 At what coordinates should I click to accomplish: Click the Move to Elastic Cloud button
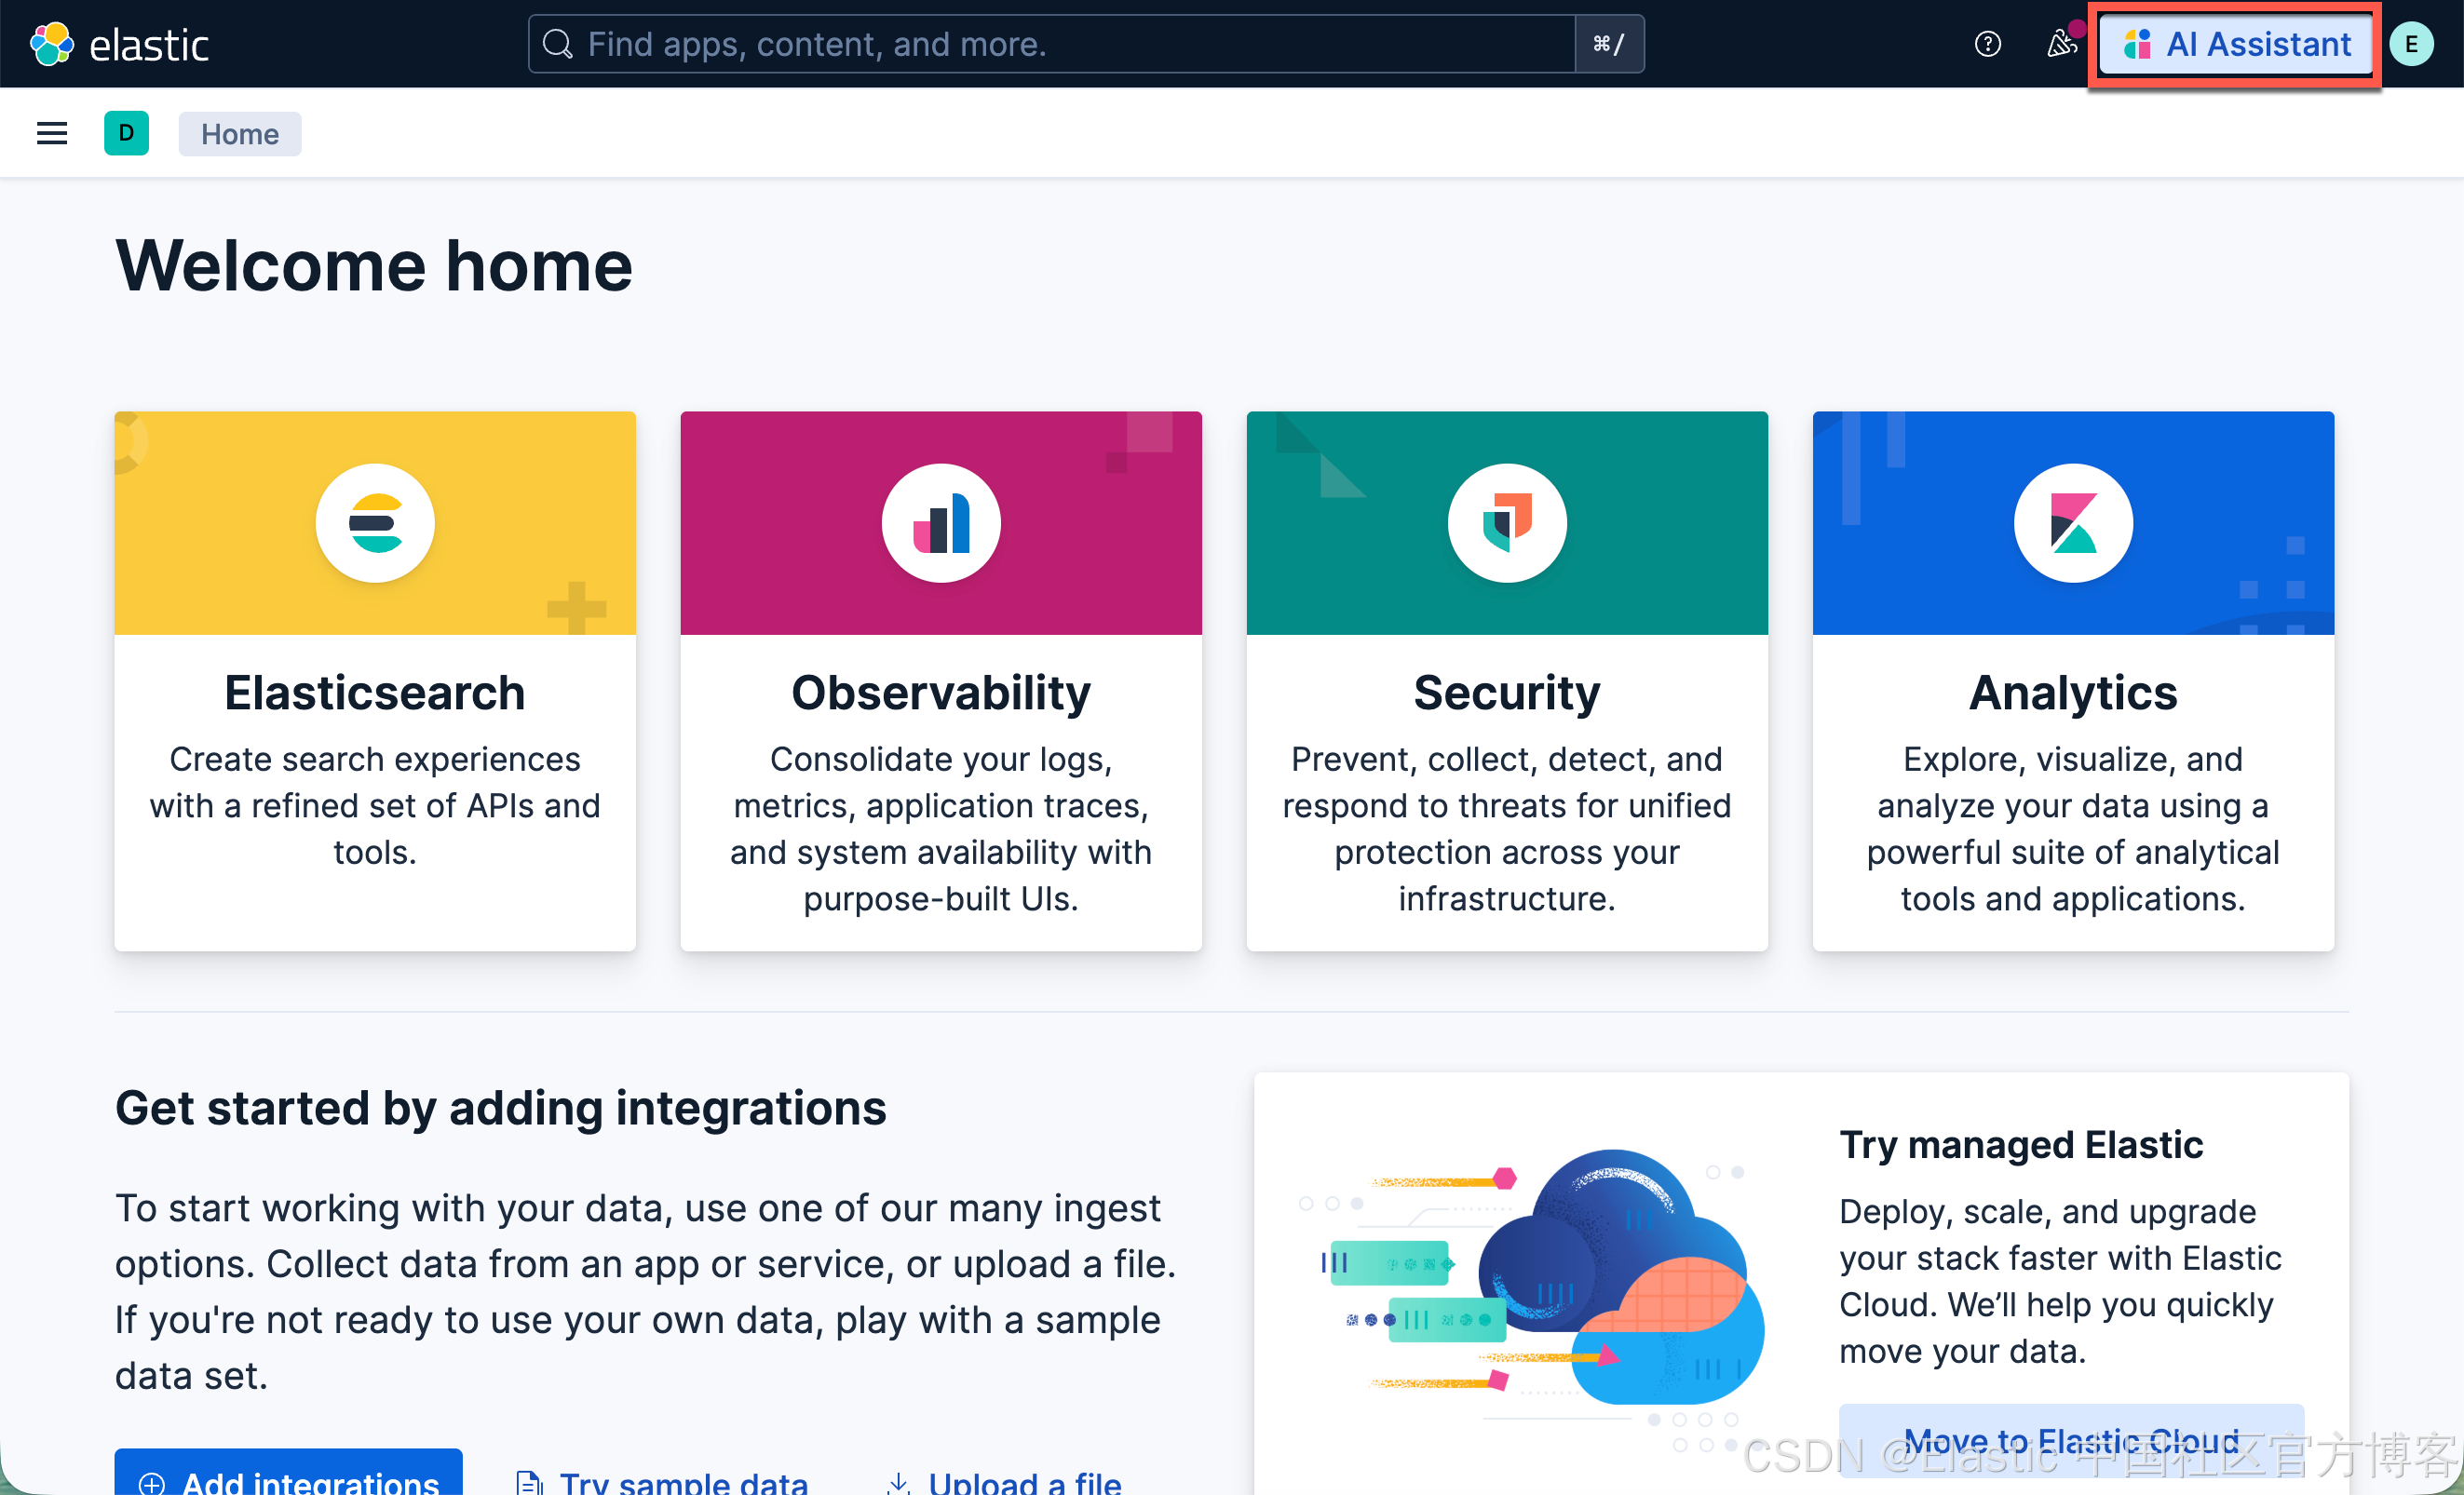[2071, 1439]
